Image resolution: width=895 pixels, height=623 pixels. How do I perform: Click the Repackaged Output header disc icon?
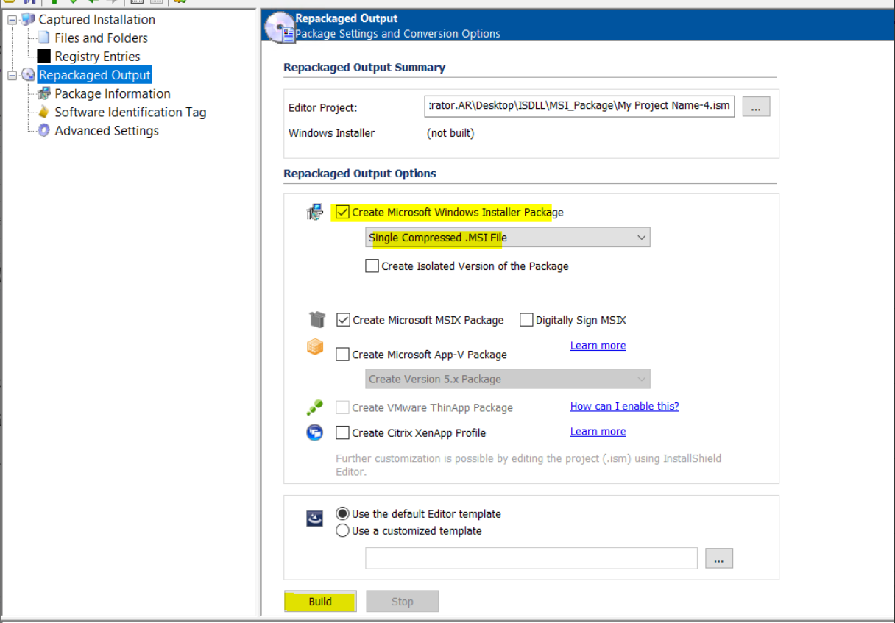[280, 27]
